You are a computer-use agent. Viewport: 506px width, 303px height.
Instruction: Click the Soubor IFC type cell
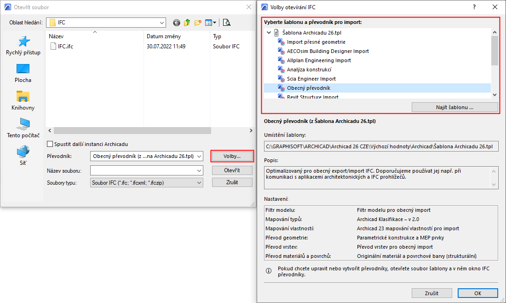(226, 47)
